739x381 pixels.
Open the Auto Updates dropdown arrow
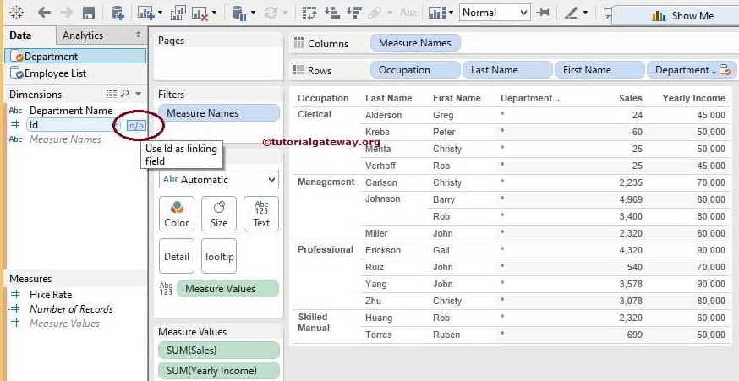click(x=253, y=14)
